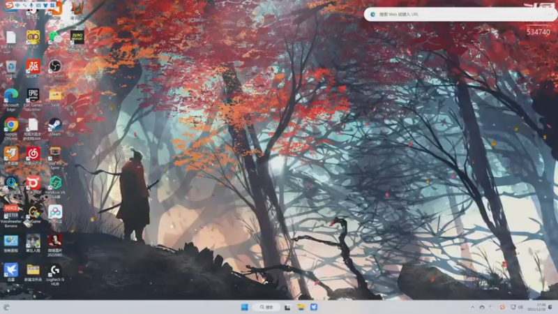Click the taskbar search box

pyautogui.click(x=266, y=307)
